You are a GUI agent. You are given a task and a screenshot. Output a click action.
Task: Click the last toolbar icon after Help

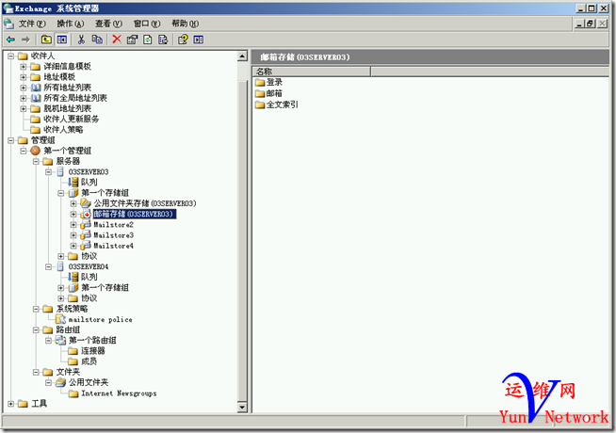click(199, 40)
